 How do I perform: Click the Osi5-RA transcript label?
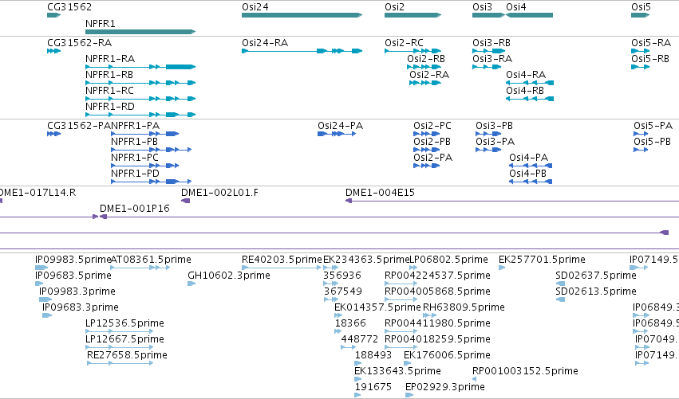651,43
